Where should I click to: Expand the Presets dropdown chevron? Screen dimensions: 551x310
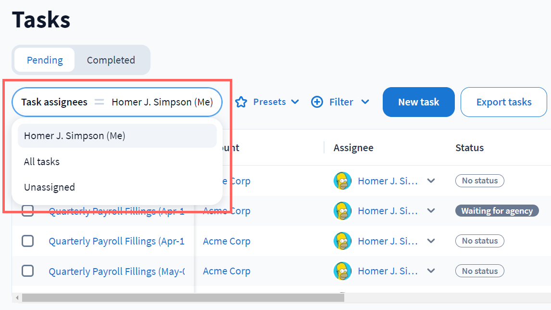pyautogui.click(x=295, y=102)
